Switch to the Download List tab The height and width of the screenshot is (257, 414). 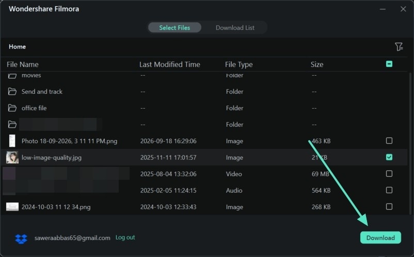235,28
